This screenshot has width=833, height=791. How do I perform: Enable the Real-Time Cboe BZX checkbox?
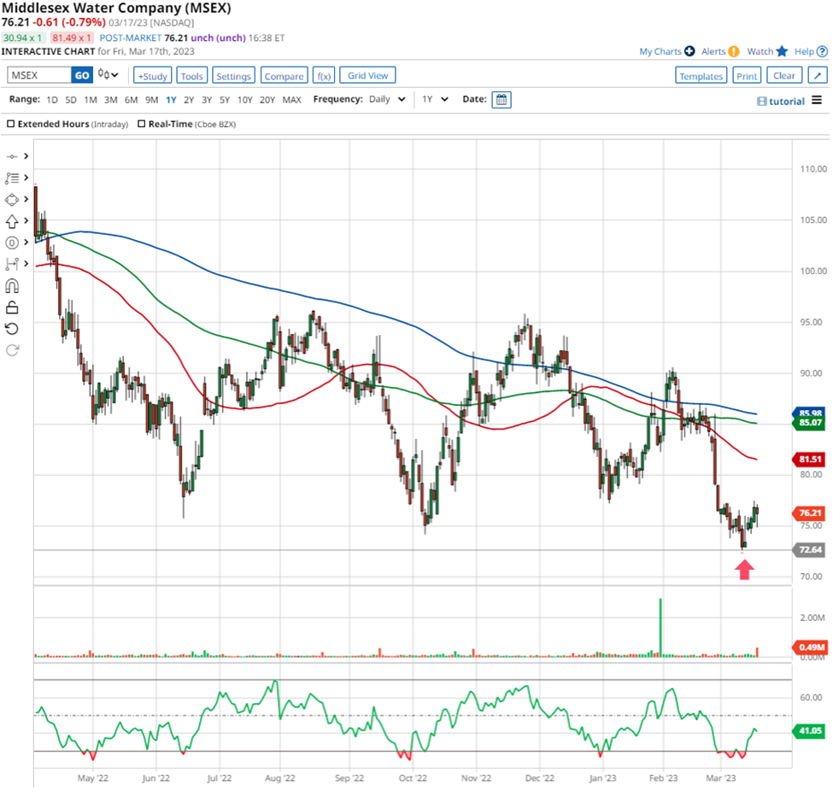(x=141, y=124)
